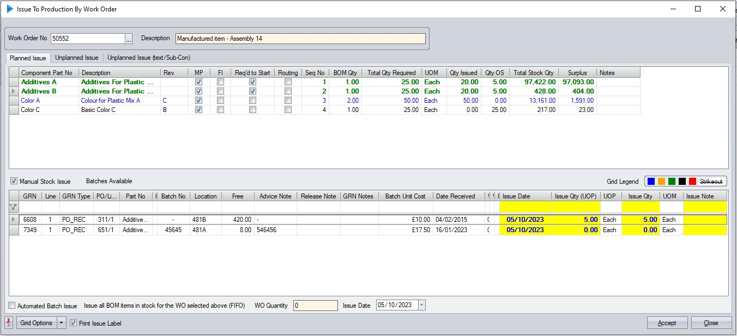Click the red pushpin icon
This screenshot has height=336, width=737.
click(x=9, y=323)
